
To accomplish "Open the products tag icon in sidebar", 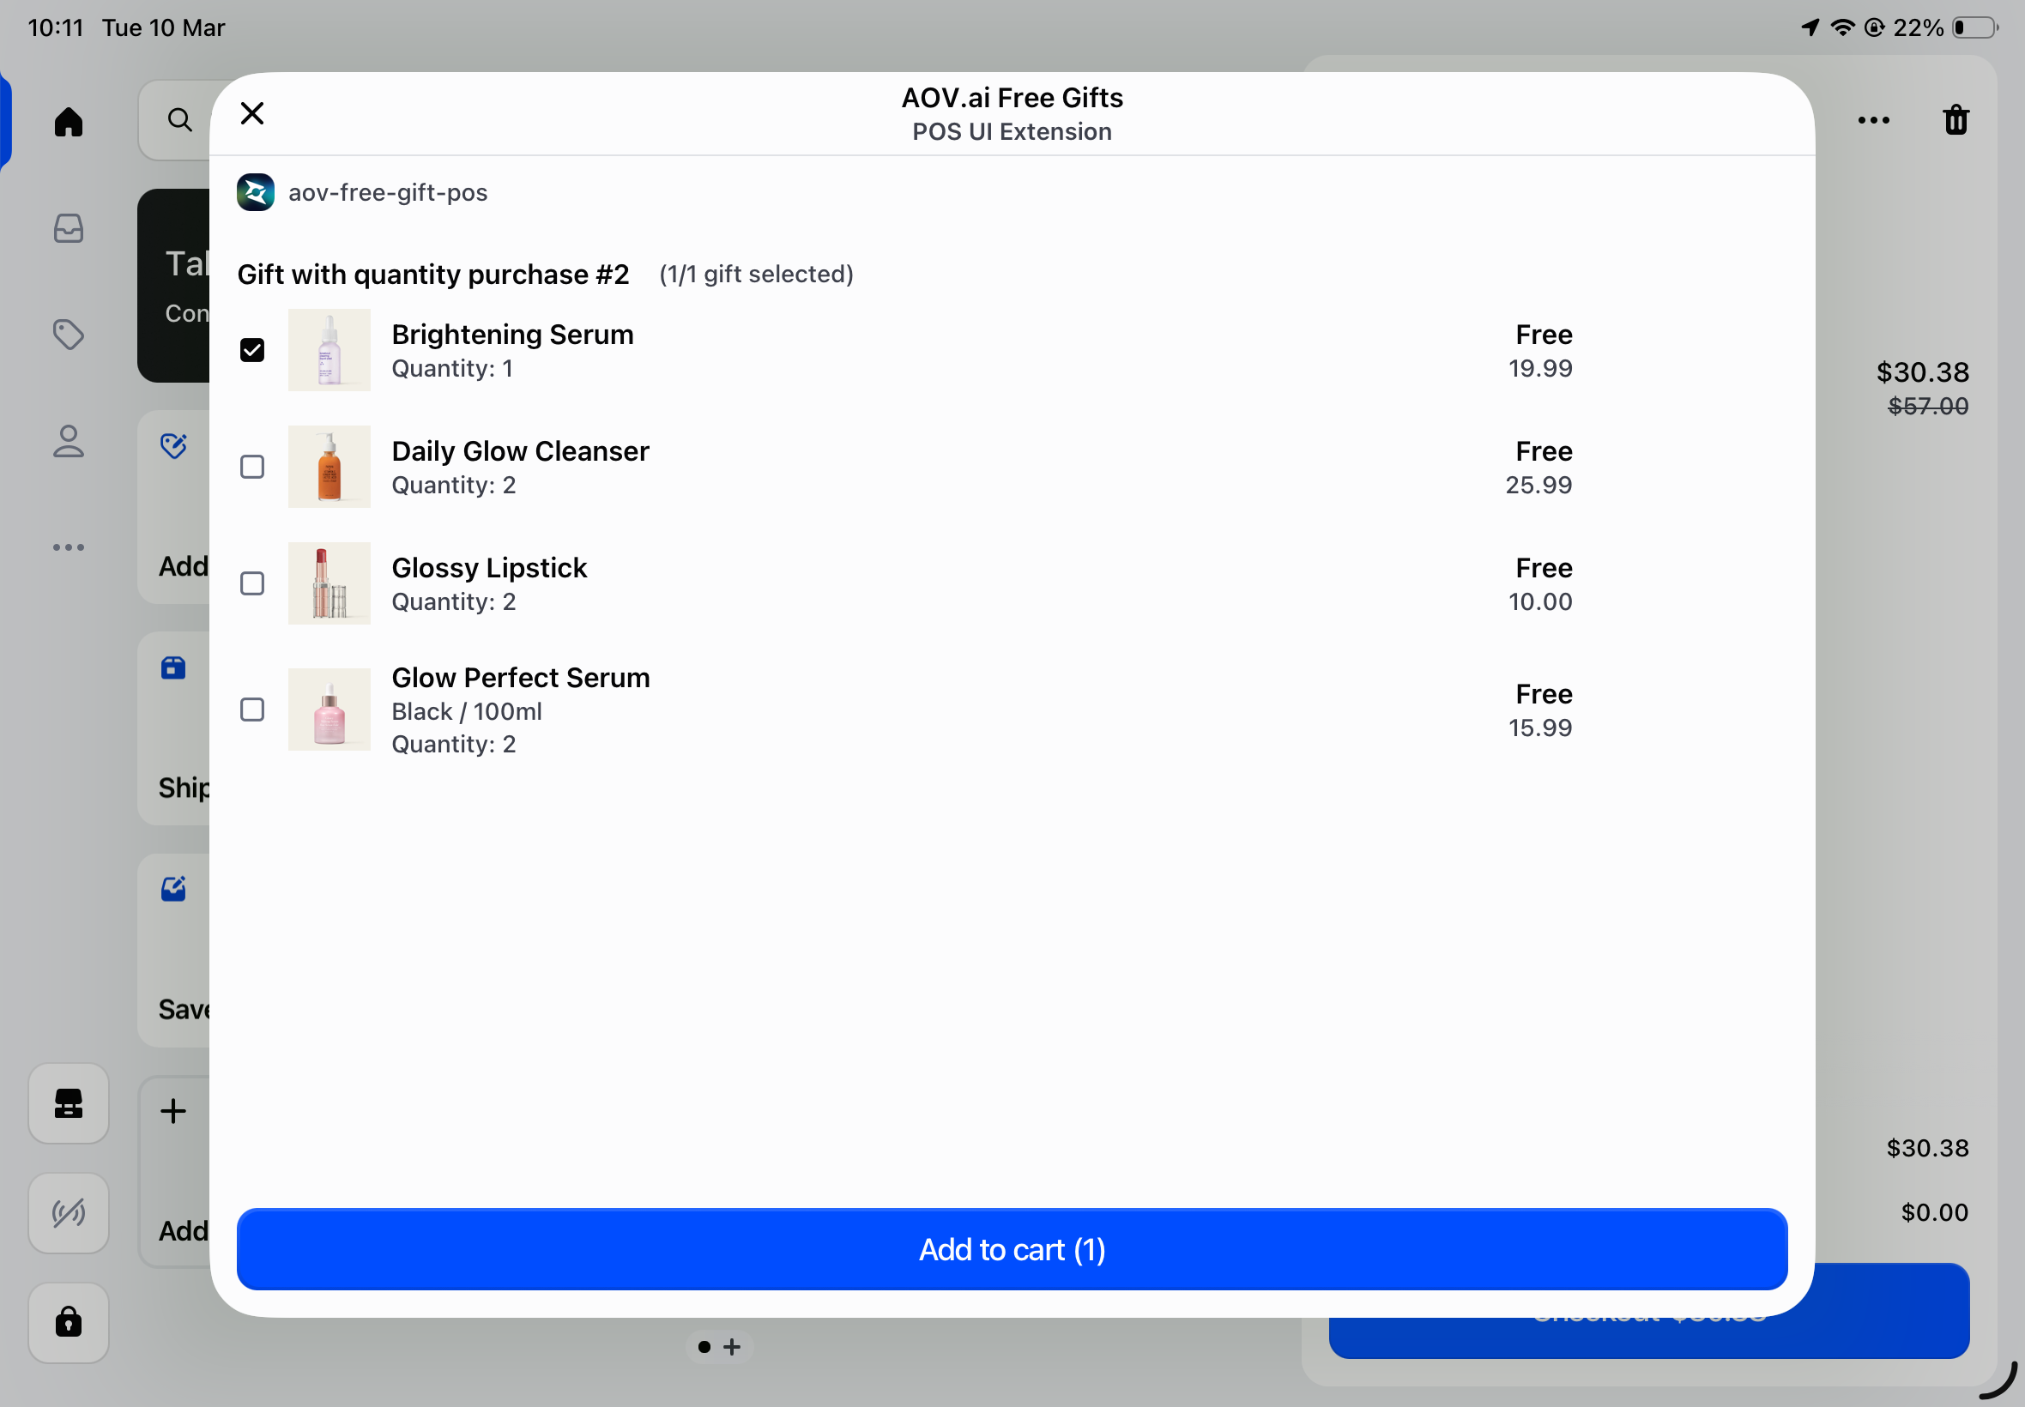I will coord(68,334).
